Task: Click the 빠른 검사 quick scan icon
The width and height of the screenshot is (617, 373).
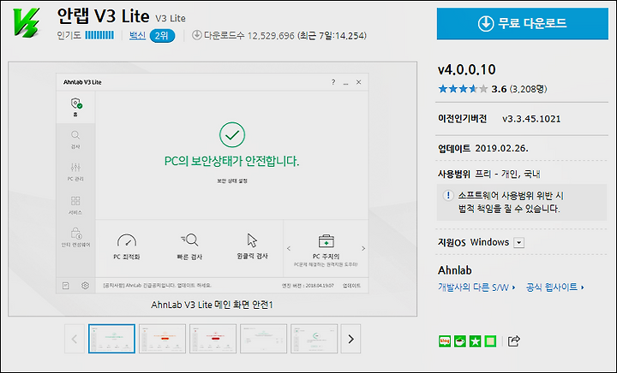Action: pyautogui.click(x=189, y=240)
